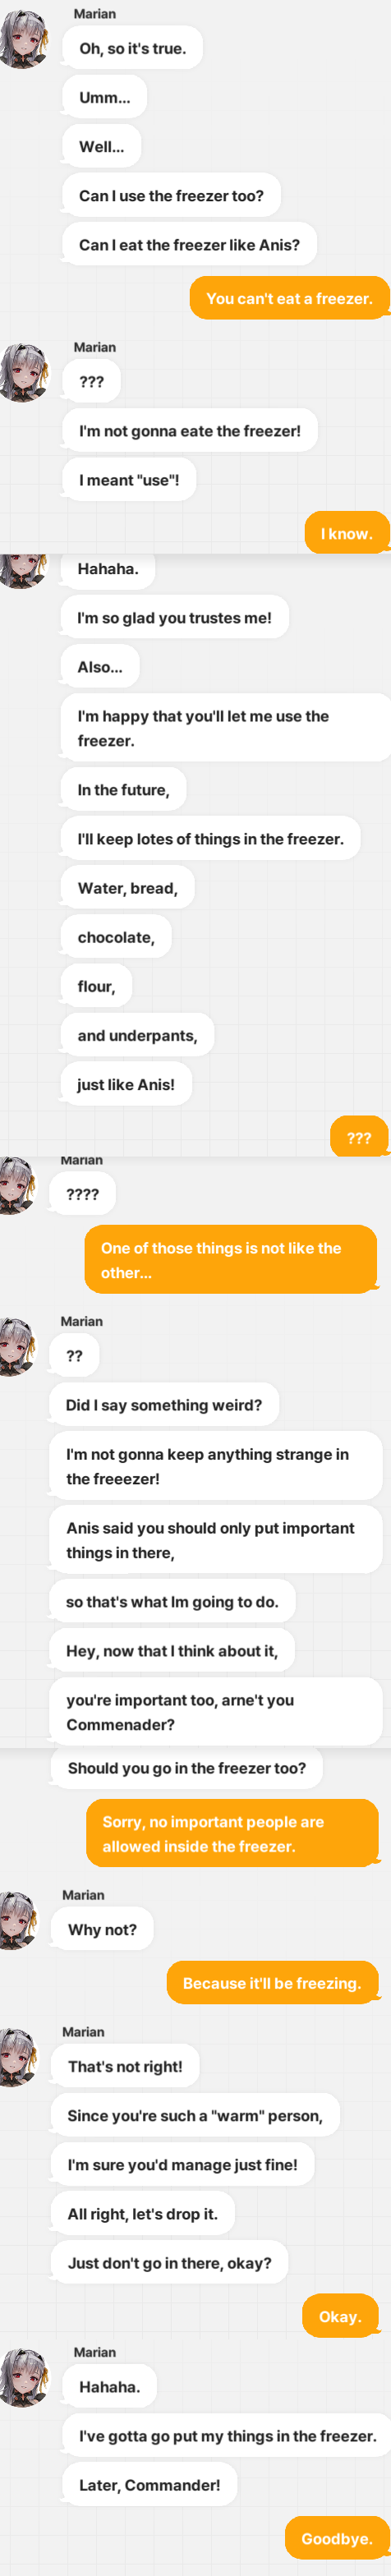Select the orange "I know." reply bubble
Image resolution: width=391 pixels, height=2576 pixels.
pos(346,534)
